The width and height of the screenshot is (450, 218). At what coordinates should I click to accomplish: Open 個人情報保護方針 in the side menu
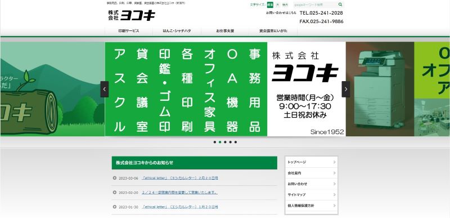point(312,206)
